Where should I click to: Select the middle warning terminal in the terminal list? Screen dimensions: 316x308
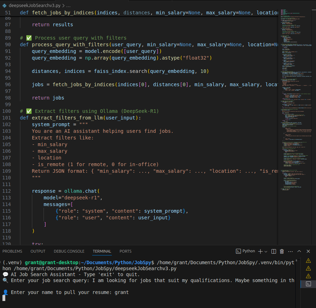(x=308, y=268)
